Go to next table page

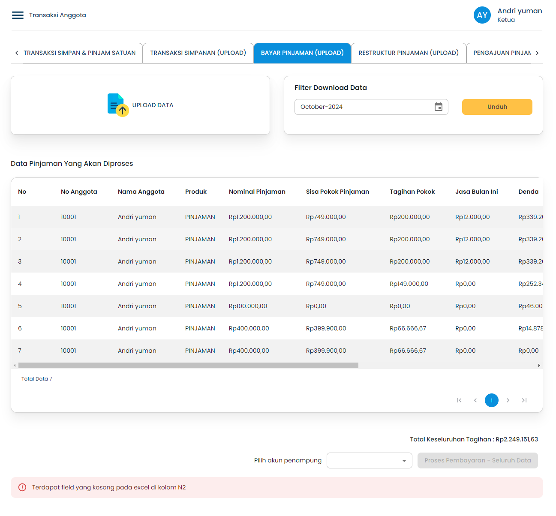[508, 400]
